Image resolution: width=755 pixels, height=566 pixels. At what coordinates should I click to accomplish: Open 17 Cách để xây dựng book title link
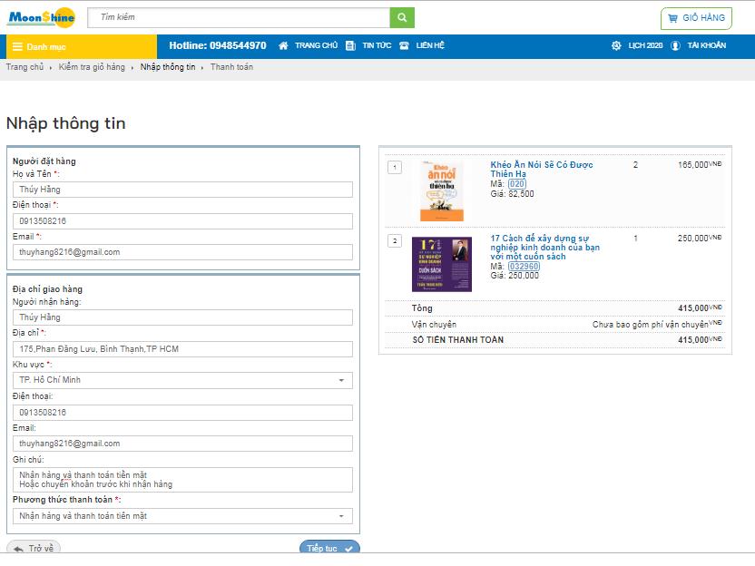coord(544,248)
